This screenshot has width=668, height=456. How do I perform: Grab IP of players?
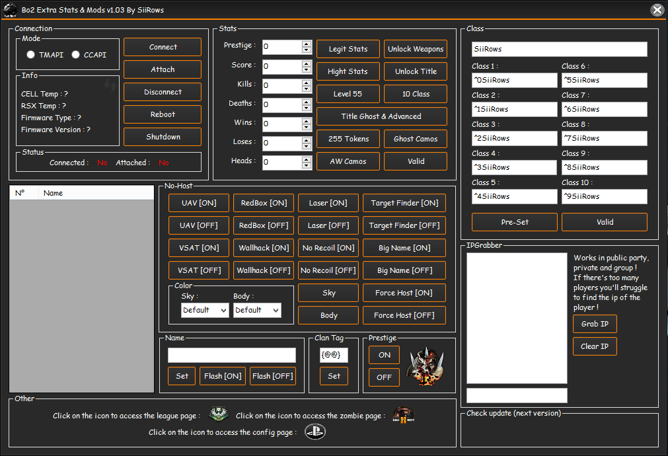[595, 324]
